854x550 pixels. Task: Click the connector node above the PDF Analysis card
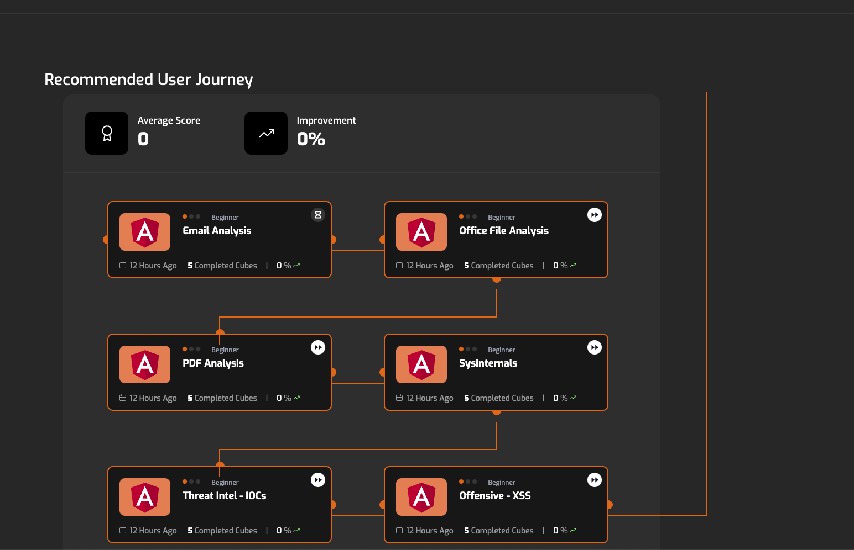coord(220,333)
